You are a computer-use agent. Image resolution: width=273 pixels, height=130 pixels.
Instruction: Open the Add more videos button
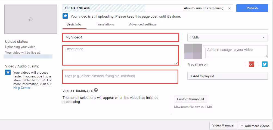pos(255,126)
